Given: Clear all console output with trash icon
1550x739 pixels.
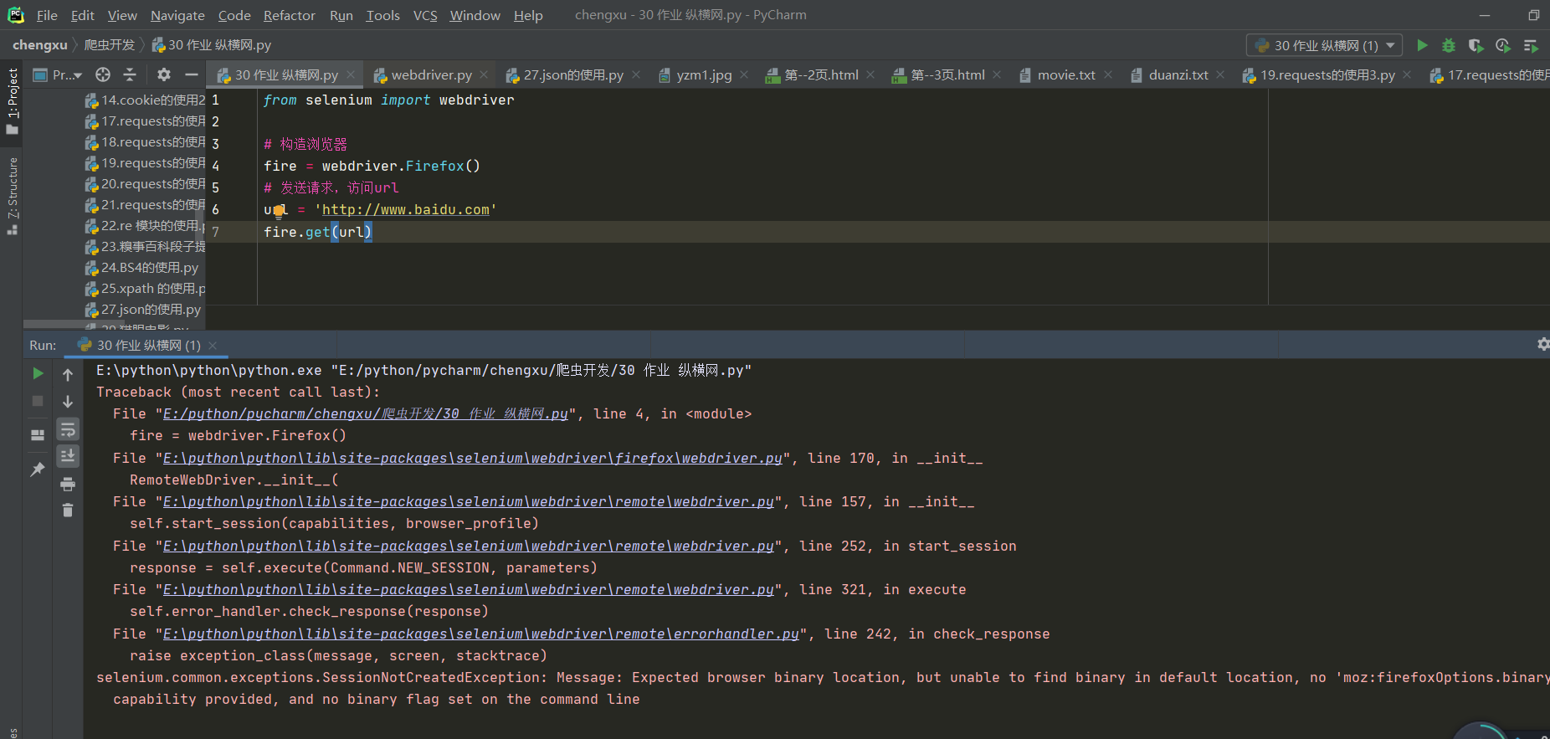Looking at the screenshot, I should click(68, 510).
